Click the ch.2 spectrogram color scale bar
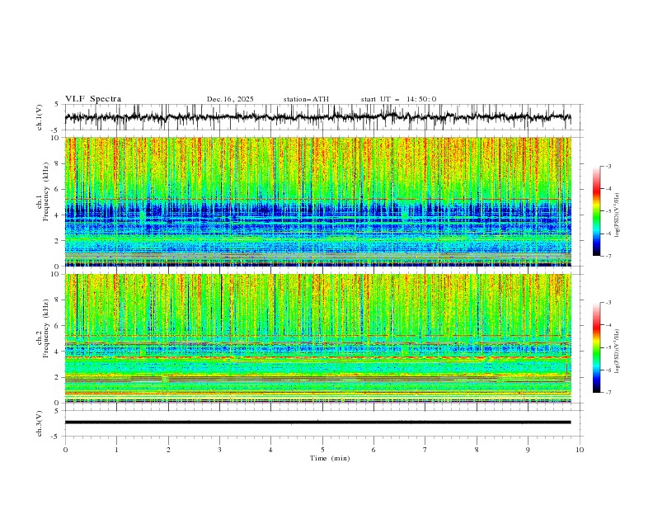Image resolution: width=653 pixels, height=505 pixels. click(x=597, y=347)
